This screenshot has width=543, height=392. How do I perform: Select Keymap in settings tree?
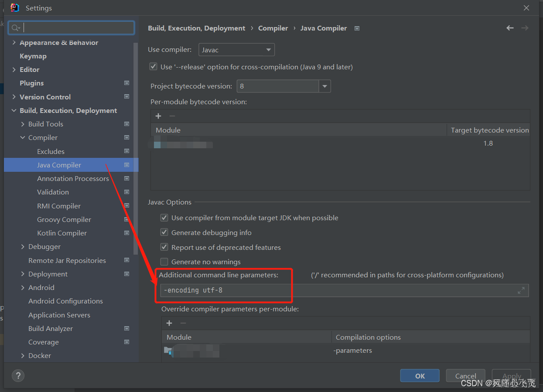click(33, 56)
